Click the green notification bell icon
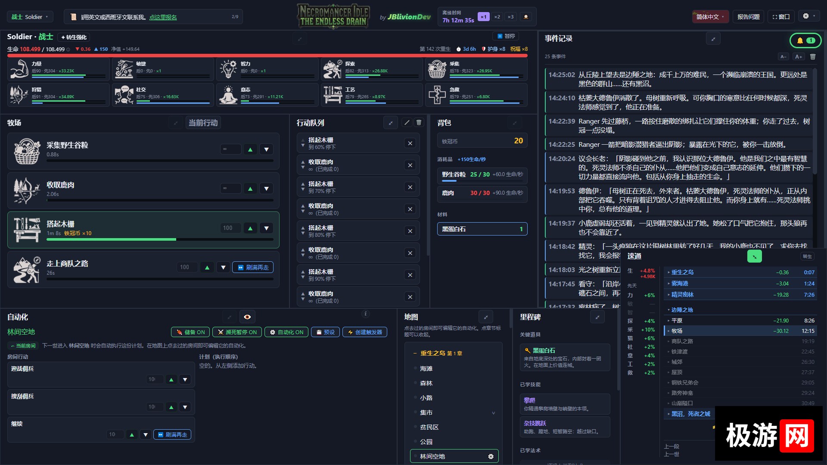Viewport: 827px width, 465px height. pyautogui.click(x=805, y=40)
